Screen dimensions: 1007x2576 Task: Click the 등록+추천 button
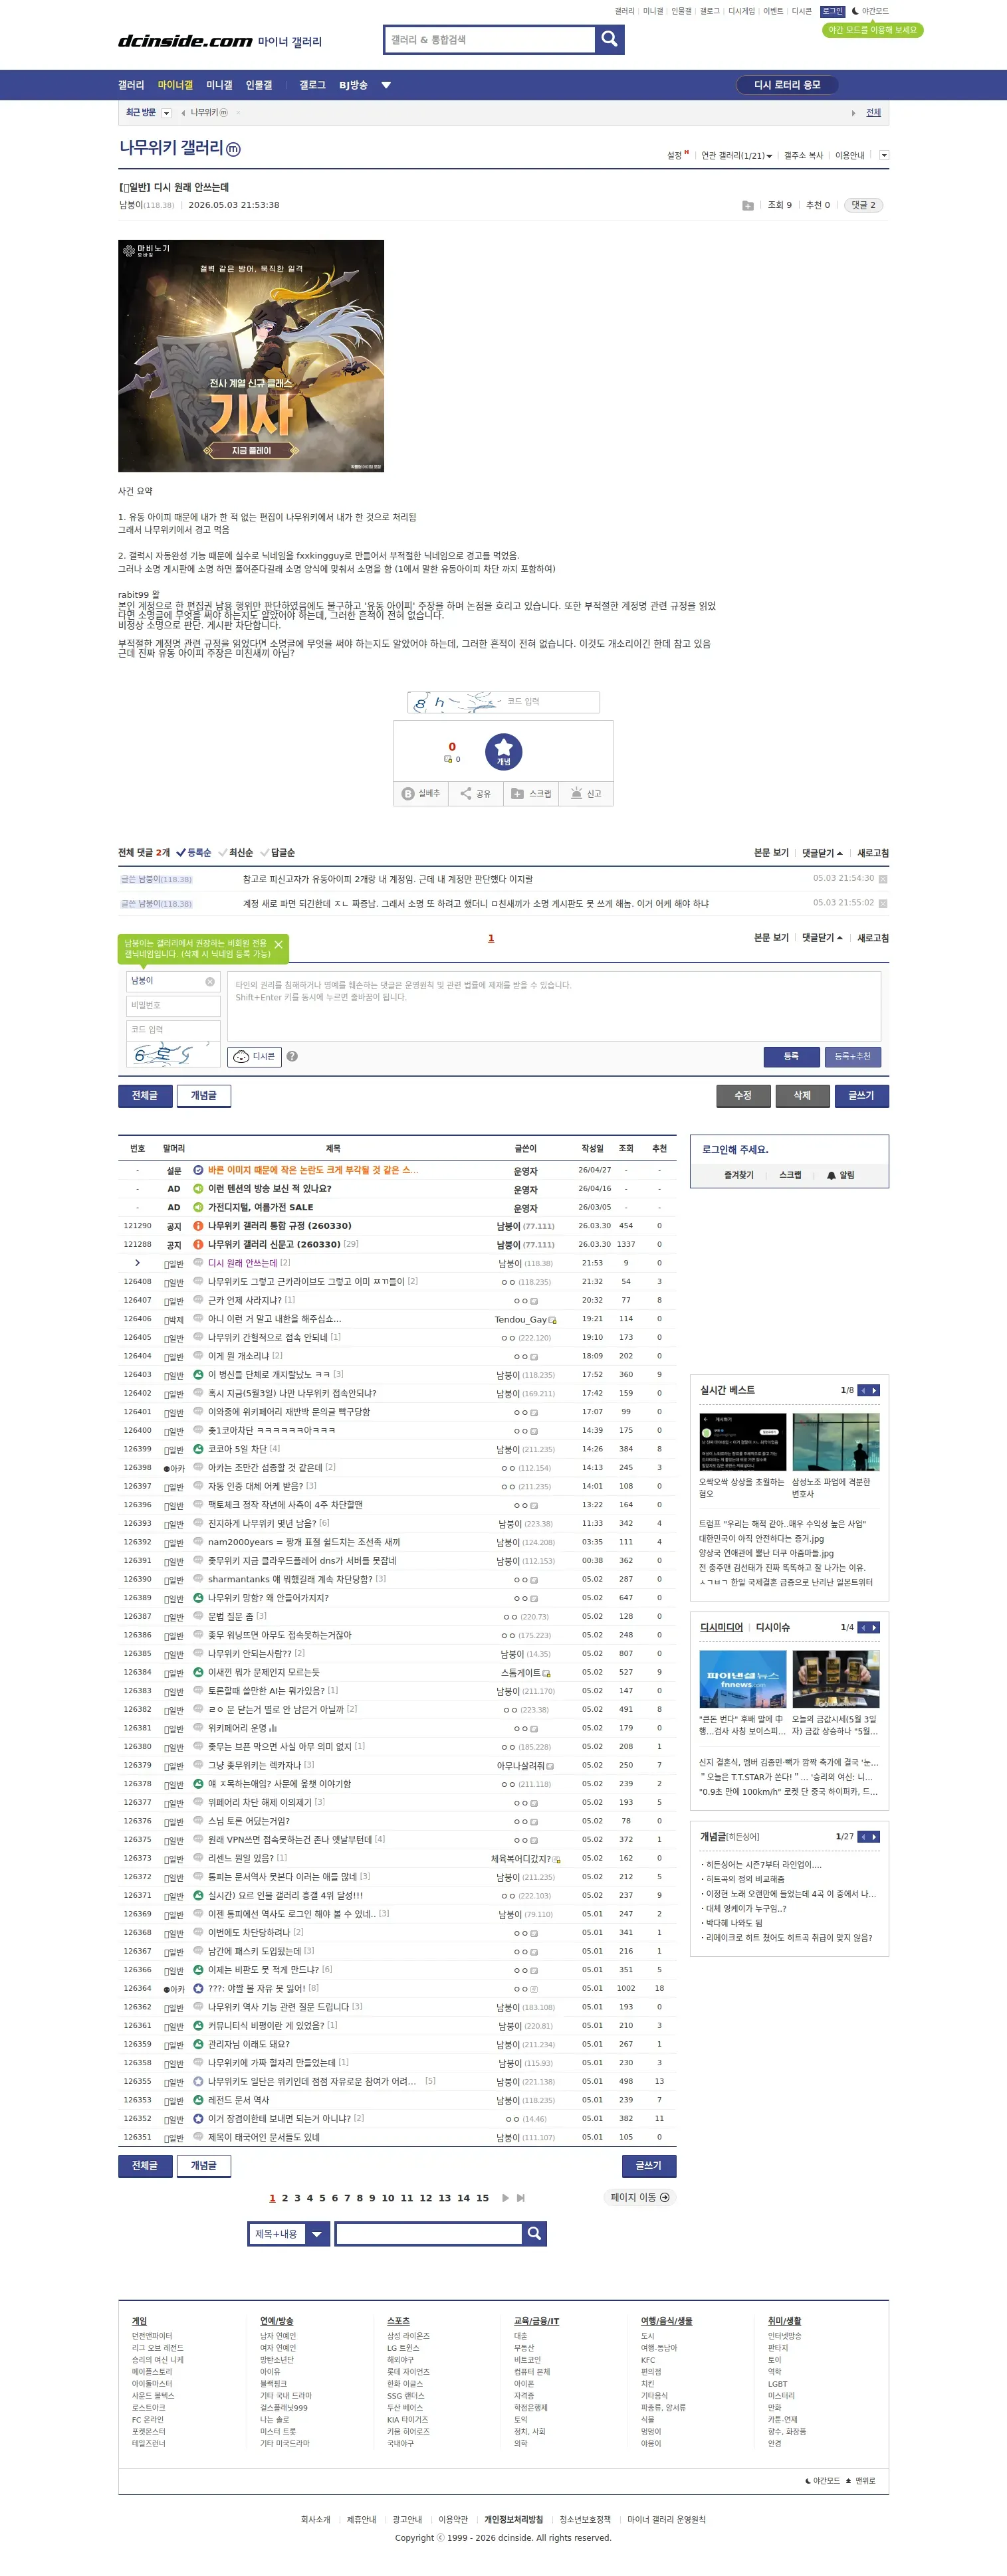[x=853, y=1056]
